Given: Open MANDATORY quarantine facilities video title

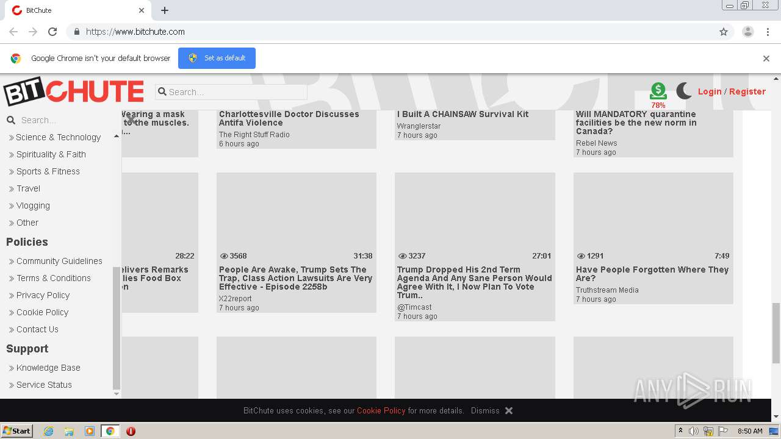Looking at the screenshot, I should [636, 123].
